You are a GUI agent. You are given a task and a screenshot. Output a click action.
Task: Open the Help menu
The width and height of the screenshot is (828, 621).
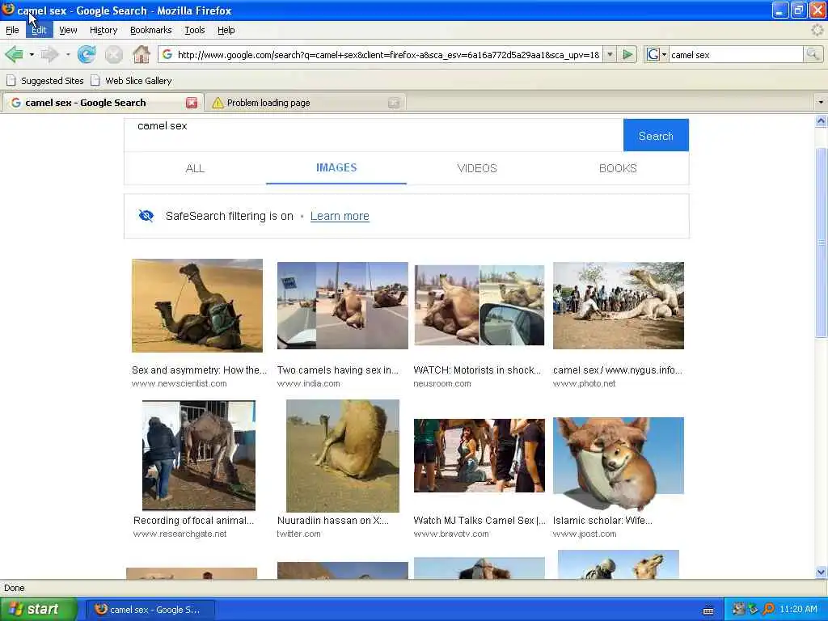[226, 30]
